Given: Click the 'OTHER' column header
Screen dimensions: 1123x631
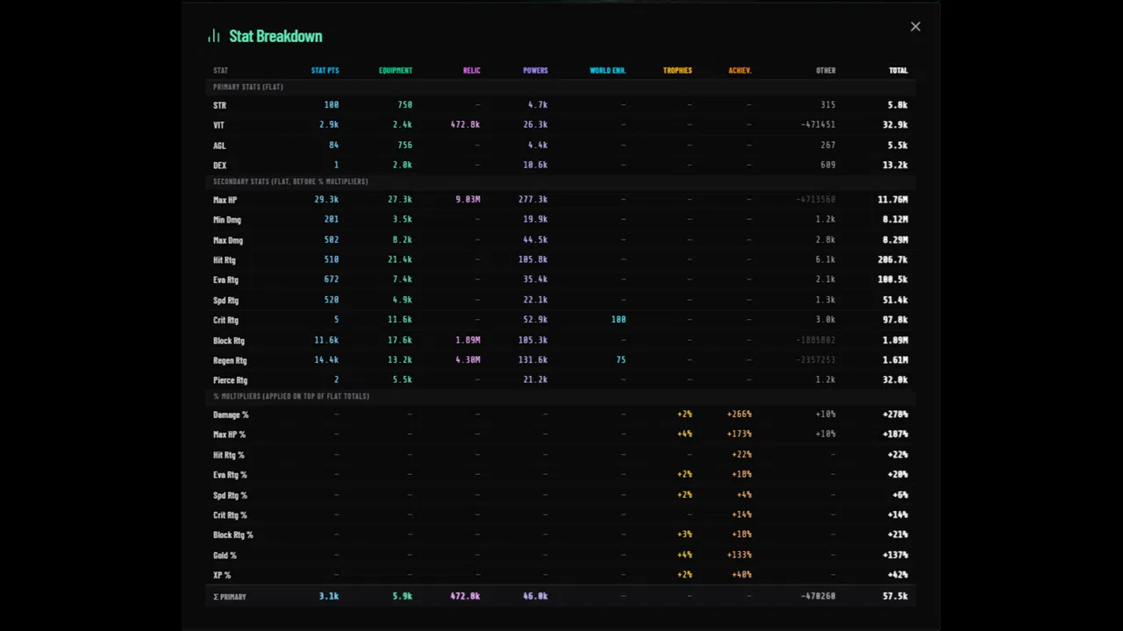Looking at the screenshot, I should click(x=826, y=70).
